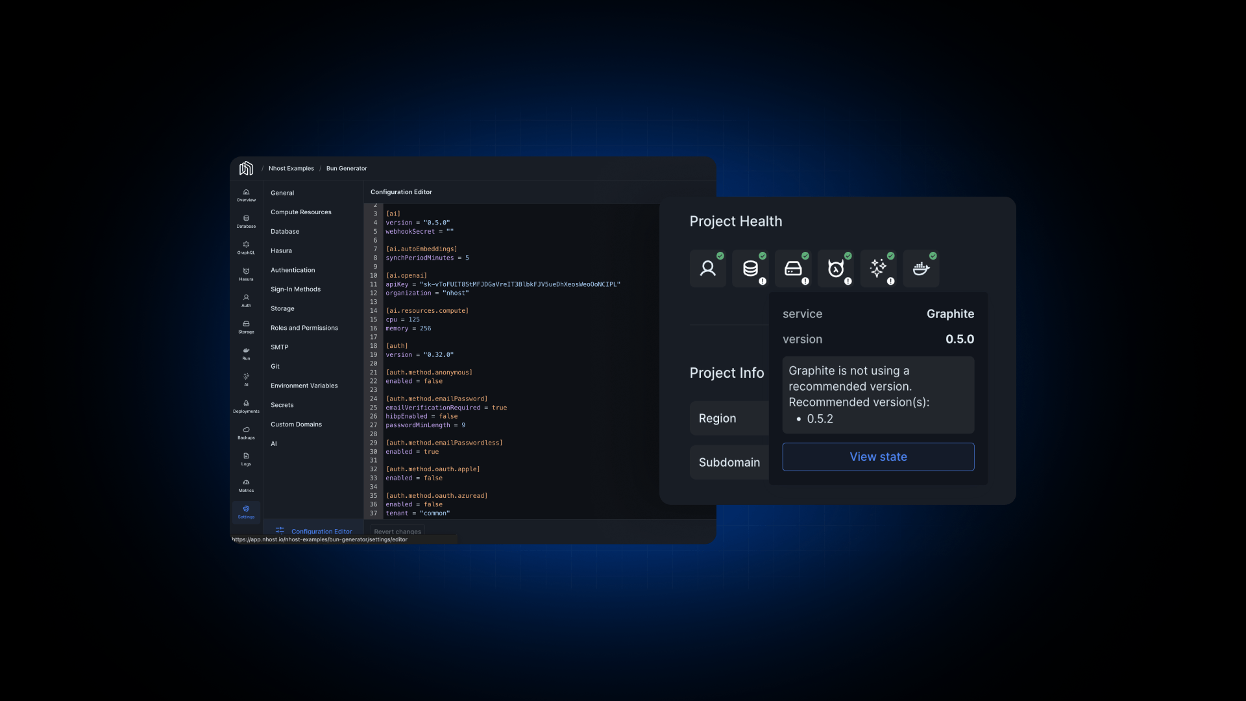This screenshot has width=1246, height=701.
Task: Click the Deployments sidebar icon
Action: 245,403
